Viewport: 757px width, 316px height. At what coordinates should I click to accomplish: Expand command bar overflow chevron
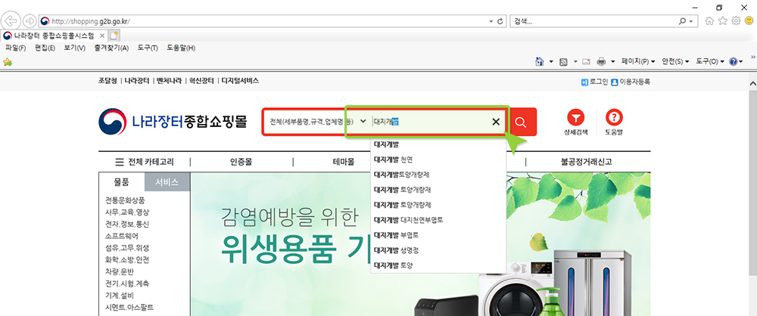pos(752,57)
